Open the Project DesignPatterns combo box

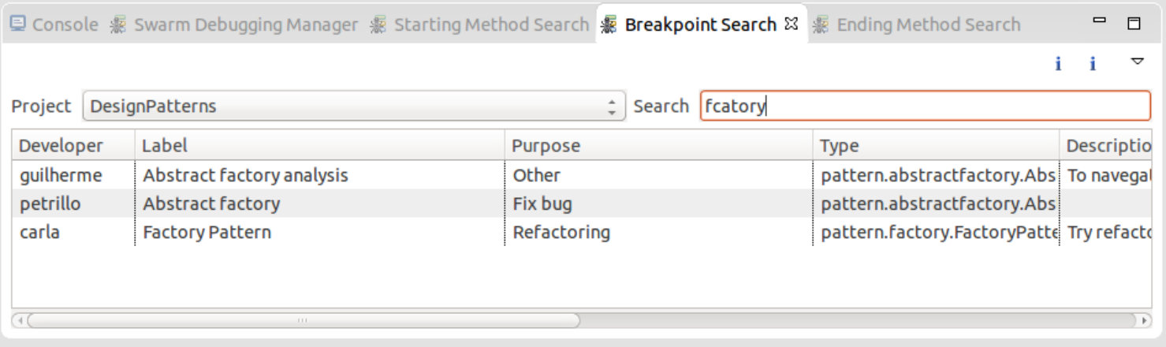click(x=354, y=106)
